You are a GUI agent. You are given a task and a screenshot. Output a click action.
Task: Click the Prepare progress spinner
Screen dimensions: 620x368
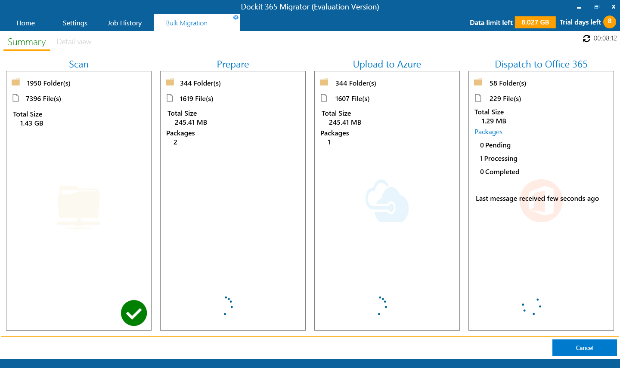[228, 306]
